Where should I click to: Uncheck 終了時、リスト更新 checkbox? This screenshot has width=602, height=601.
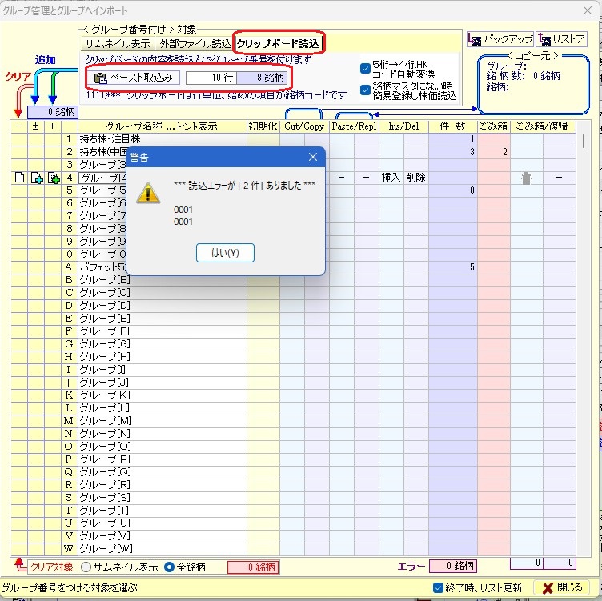tap(437, 587)
